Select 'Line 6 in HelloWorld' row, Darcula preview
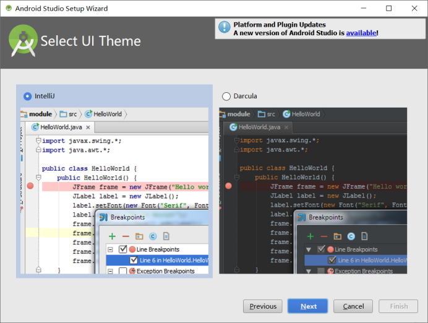The image size is (428, 323). [356, 261]
